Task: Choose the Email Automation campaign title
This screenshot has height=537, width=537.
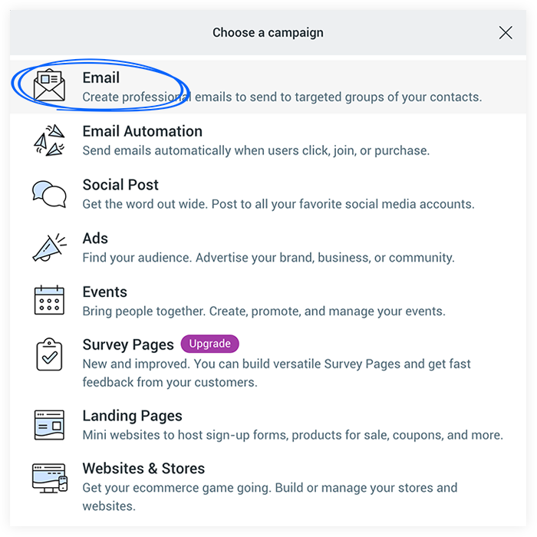Action: click(143, 131)
